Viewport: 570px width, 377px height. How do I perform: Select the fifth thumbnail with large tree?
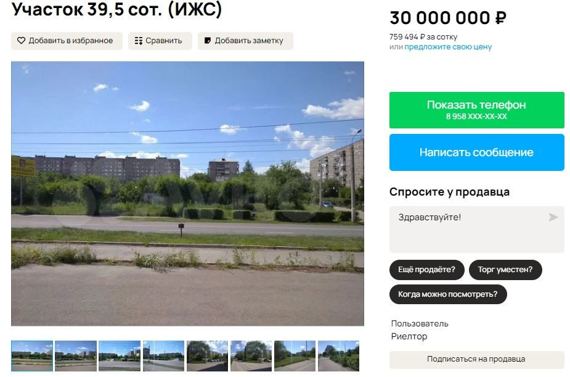coord(207,356)
